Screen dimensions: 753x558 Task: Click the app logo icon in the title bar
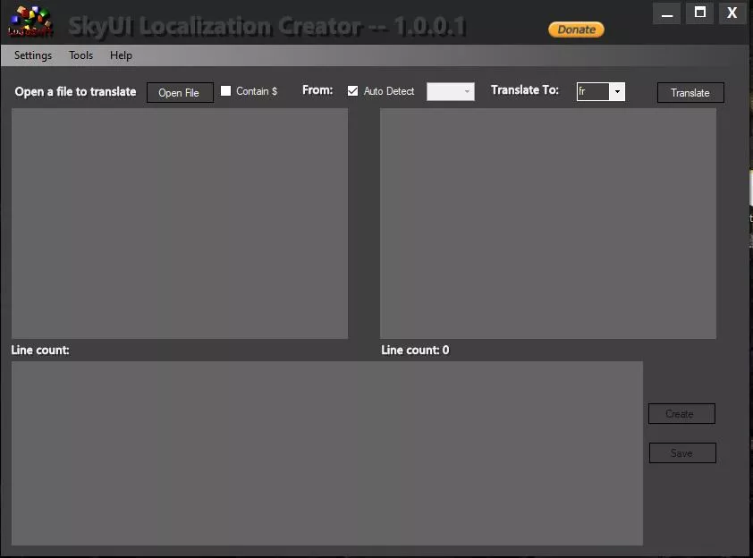[x=30, y=21]
